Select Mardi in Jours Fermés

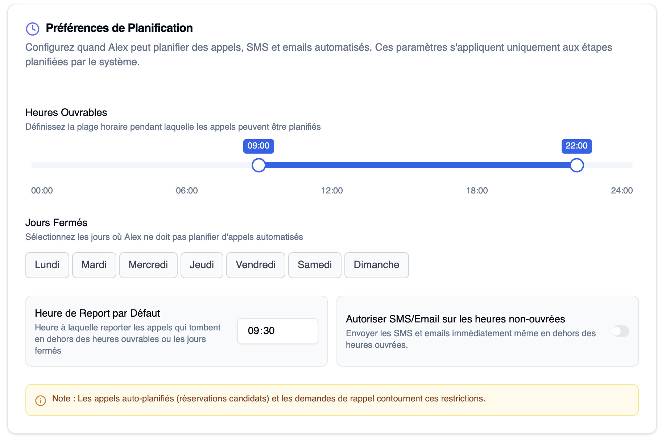click(x=94, y=265)
